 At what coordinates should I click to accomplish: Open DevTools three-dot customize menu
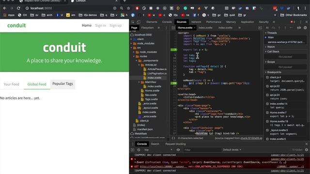pos(300,22)
